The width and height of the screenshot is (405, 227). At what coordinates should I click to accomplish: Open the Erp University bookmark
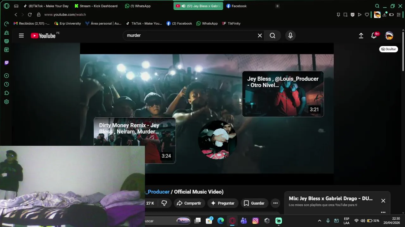pos(67,23)
